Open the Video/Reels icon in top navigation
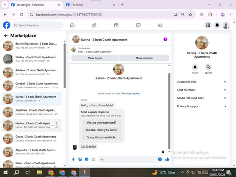The image size is (236, 177). (116, 25)
